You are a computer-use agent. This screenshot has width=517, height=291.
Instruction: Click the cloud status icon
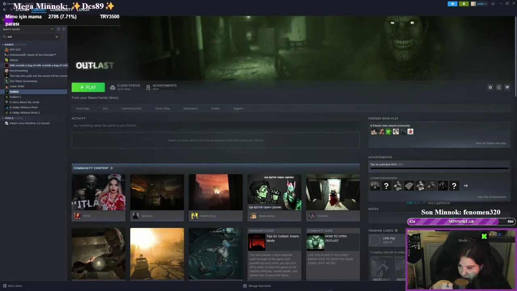click(x=113, y=87)
